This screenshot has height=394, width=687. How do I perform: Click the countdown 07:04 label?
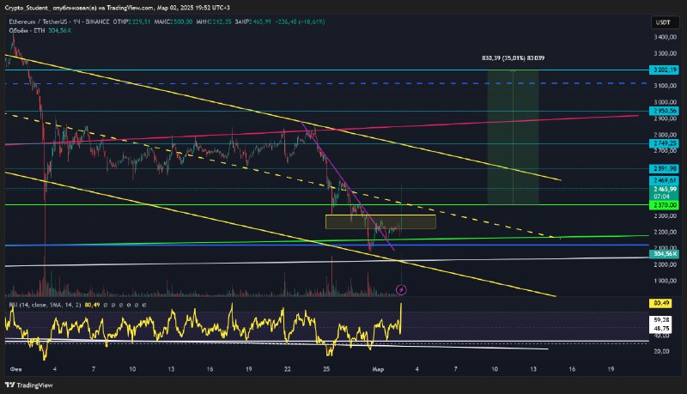(661, 197)
